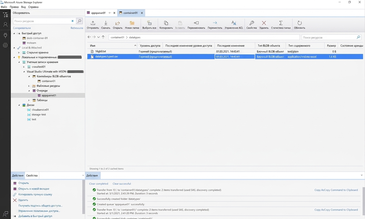
Task: Open the Файл menu
Action: coord(4,7)
